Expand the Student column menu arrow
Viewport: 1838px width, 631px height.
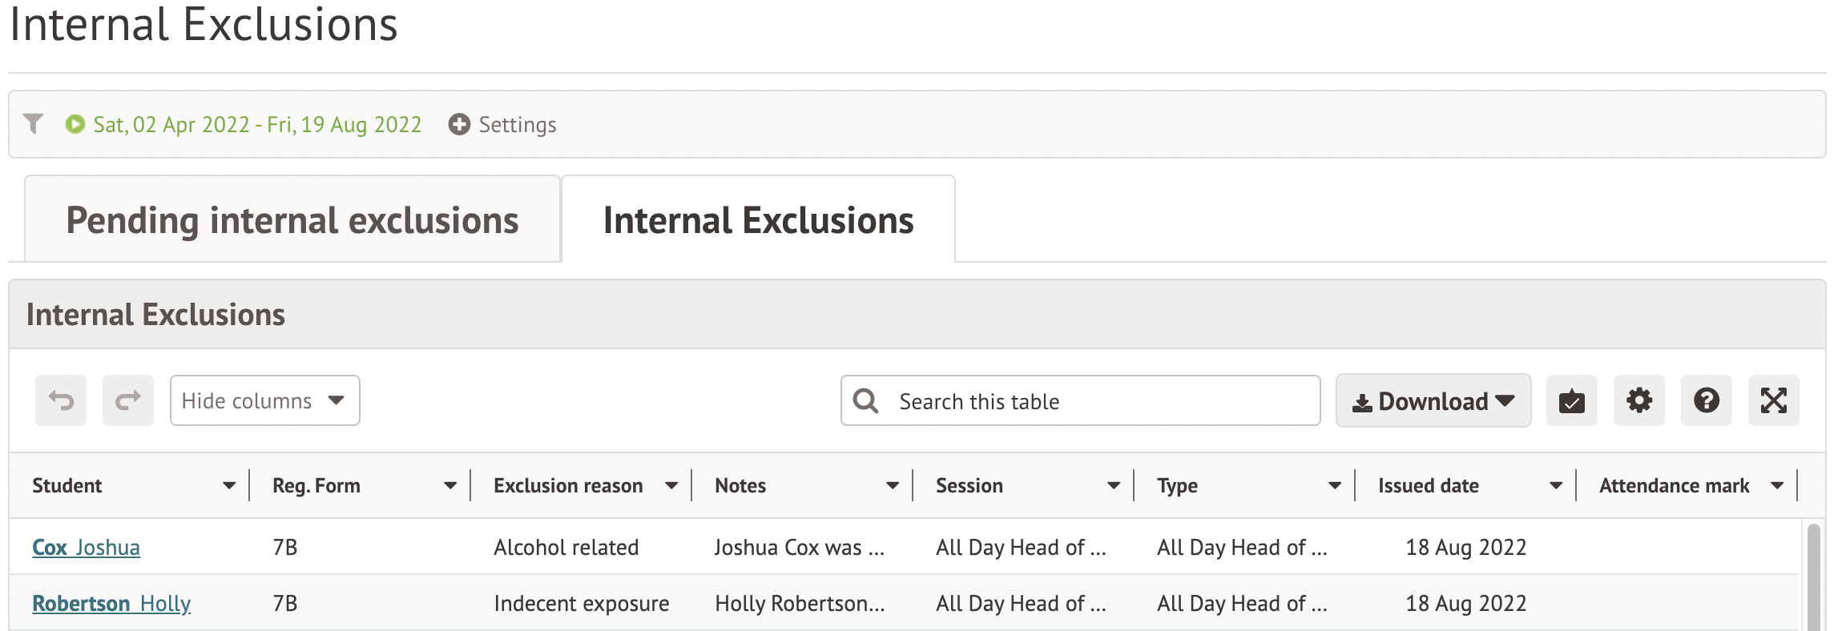coord(229,486)
